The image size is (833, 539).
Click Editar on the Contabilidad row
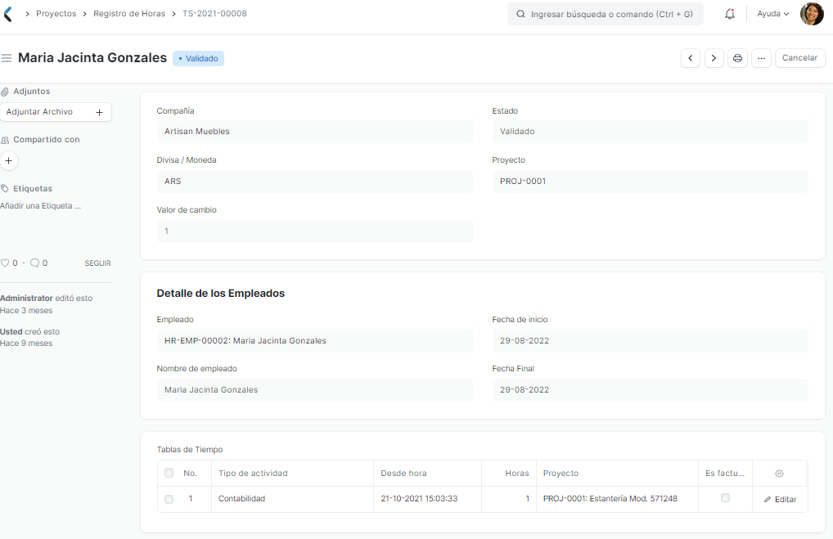pos(781,499)
